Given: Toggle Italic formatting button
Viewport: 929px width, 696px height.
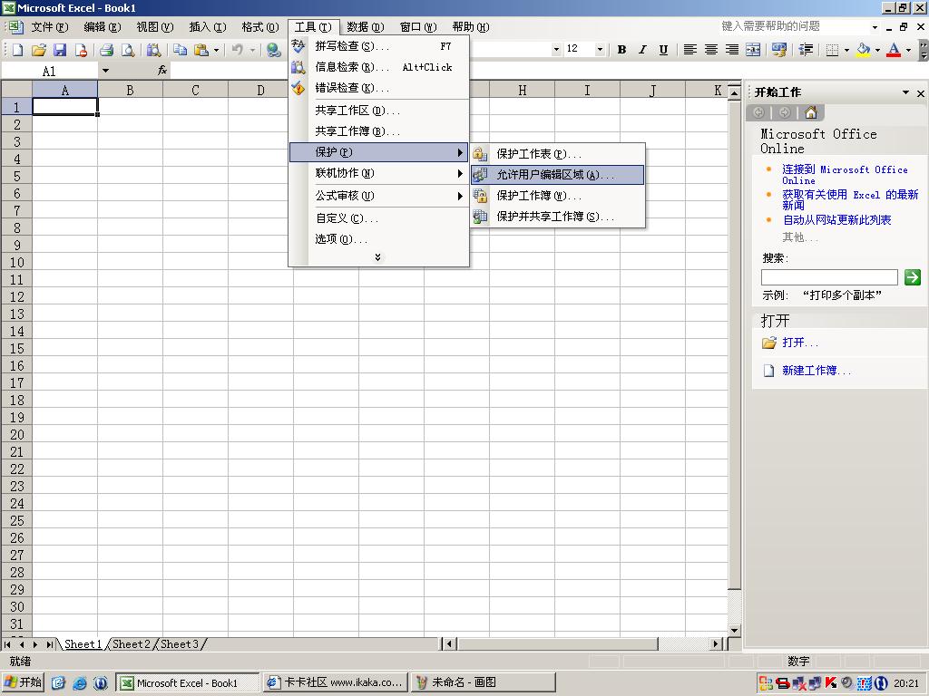Looking at the screenshot, I should pyautogui.click(x=642, y=50).
